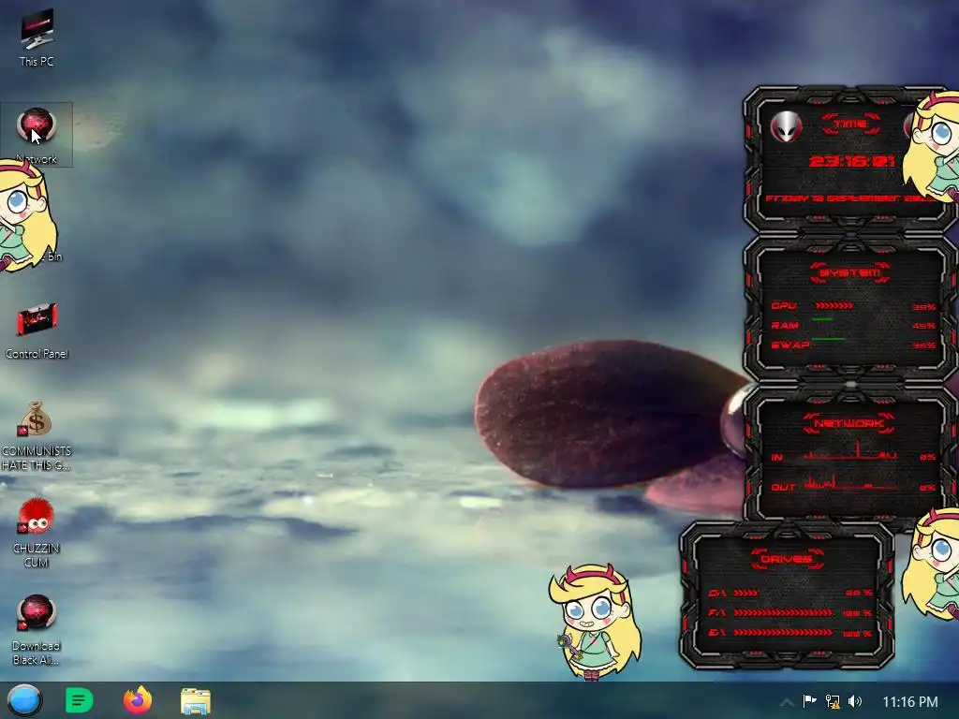Click the SWAP usage bar
This screenshot has width=959, height=719.
[828, 339]
